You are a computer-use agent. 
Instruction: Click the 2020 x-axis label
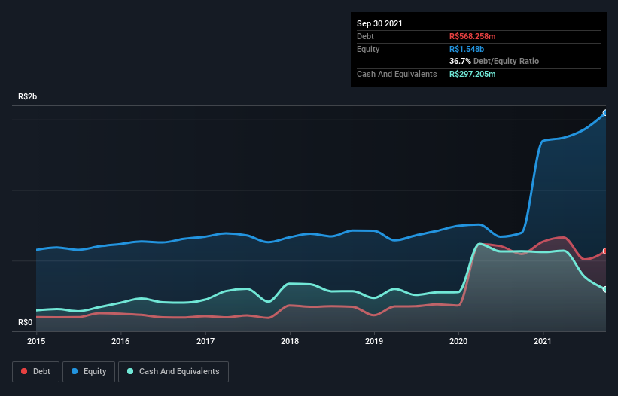458,341
